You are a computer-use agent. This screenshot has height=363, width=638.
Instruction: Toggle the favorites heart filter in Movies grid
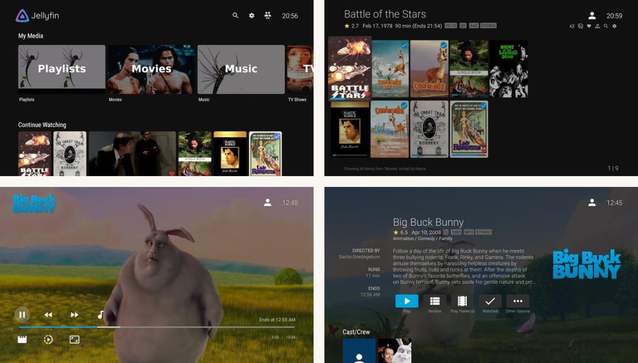point(589,26)
